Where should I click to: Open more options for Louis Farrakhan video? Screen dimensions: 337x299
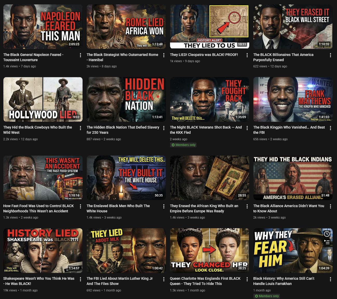331,279
